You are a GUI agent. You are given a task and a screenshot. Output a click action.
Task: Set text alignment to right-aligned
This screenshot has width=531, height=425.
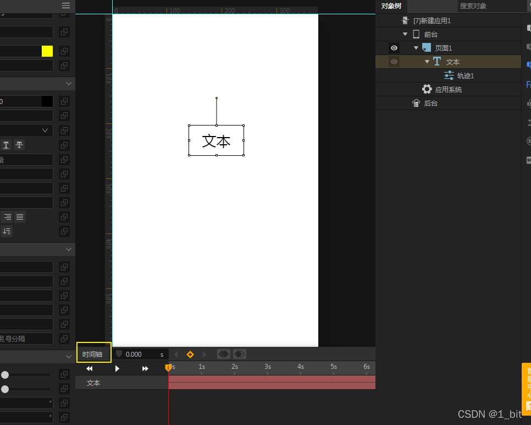(x=7, y=217)
